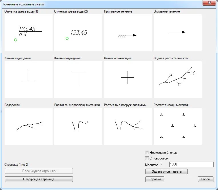Click the Камни подводные label text
Viewport: 218px width, 190px height.
(67, 58)
